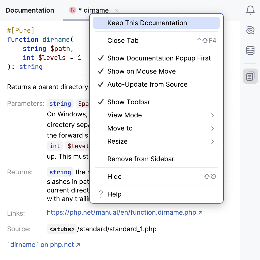
Task: Toggle Show Toolbar
Action: (128, 102)
